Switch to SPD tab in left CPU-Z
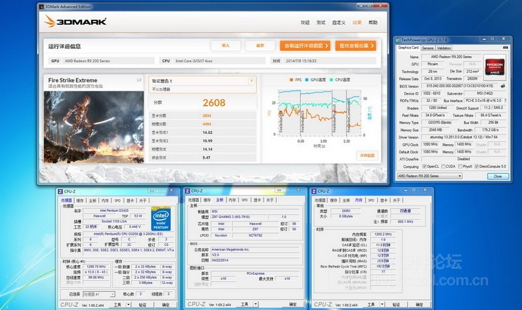 [117, 200]
